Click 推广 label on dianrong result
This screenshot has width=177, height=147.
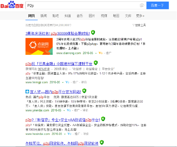109,53
